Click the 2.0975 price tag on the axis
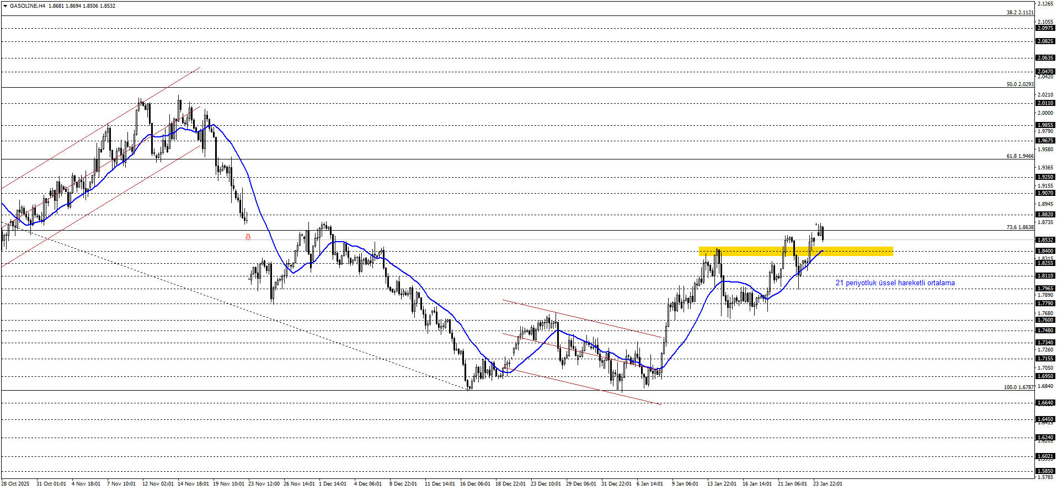 1045,28
